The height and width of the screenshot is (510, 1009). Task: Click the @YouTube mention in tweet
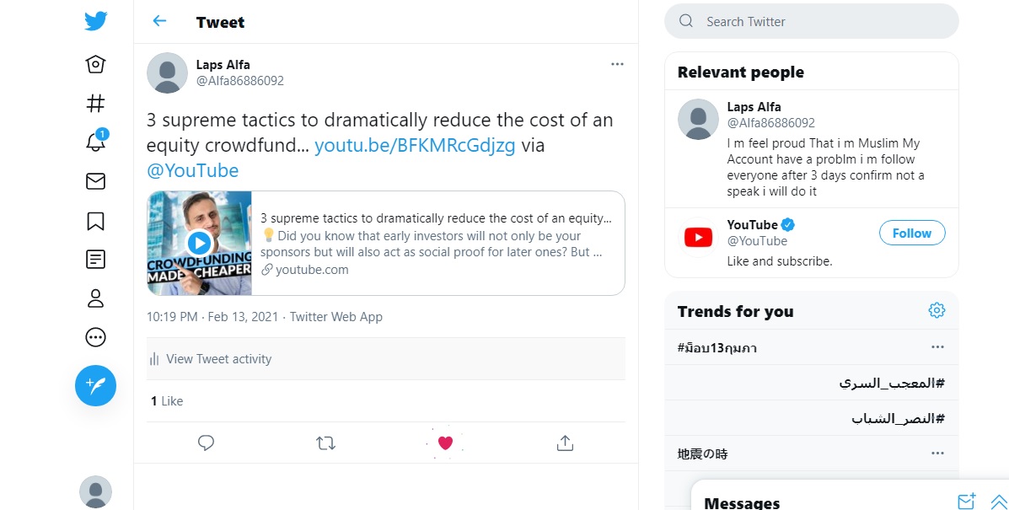click(192, 170)
